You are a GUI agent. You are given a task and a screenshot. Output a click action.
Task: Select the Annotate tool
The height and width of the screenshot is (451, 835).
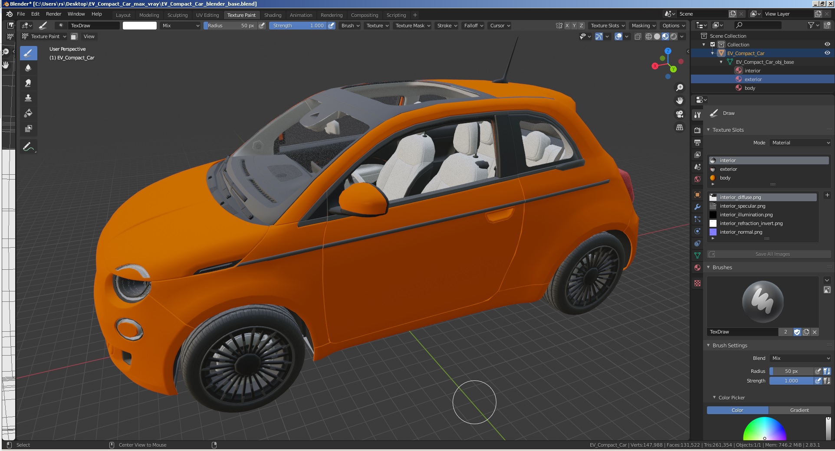coord(28,147)
